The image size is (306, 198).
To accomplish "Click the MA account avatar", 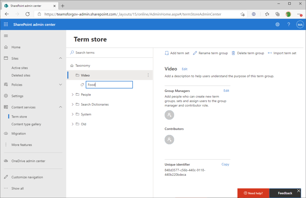I will 300,24.
